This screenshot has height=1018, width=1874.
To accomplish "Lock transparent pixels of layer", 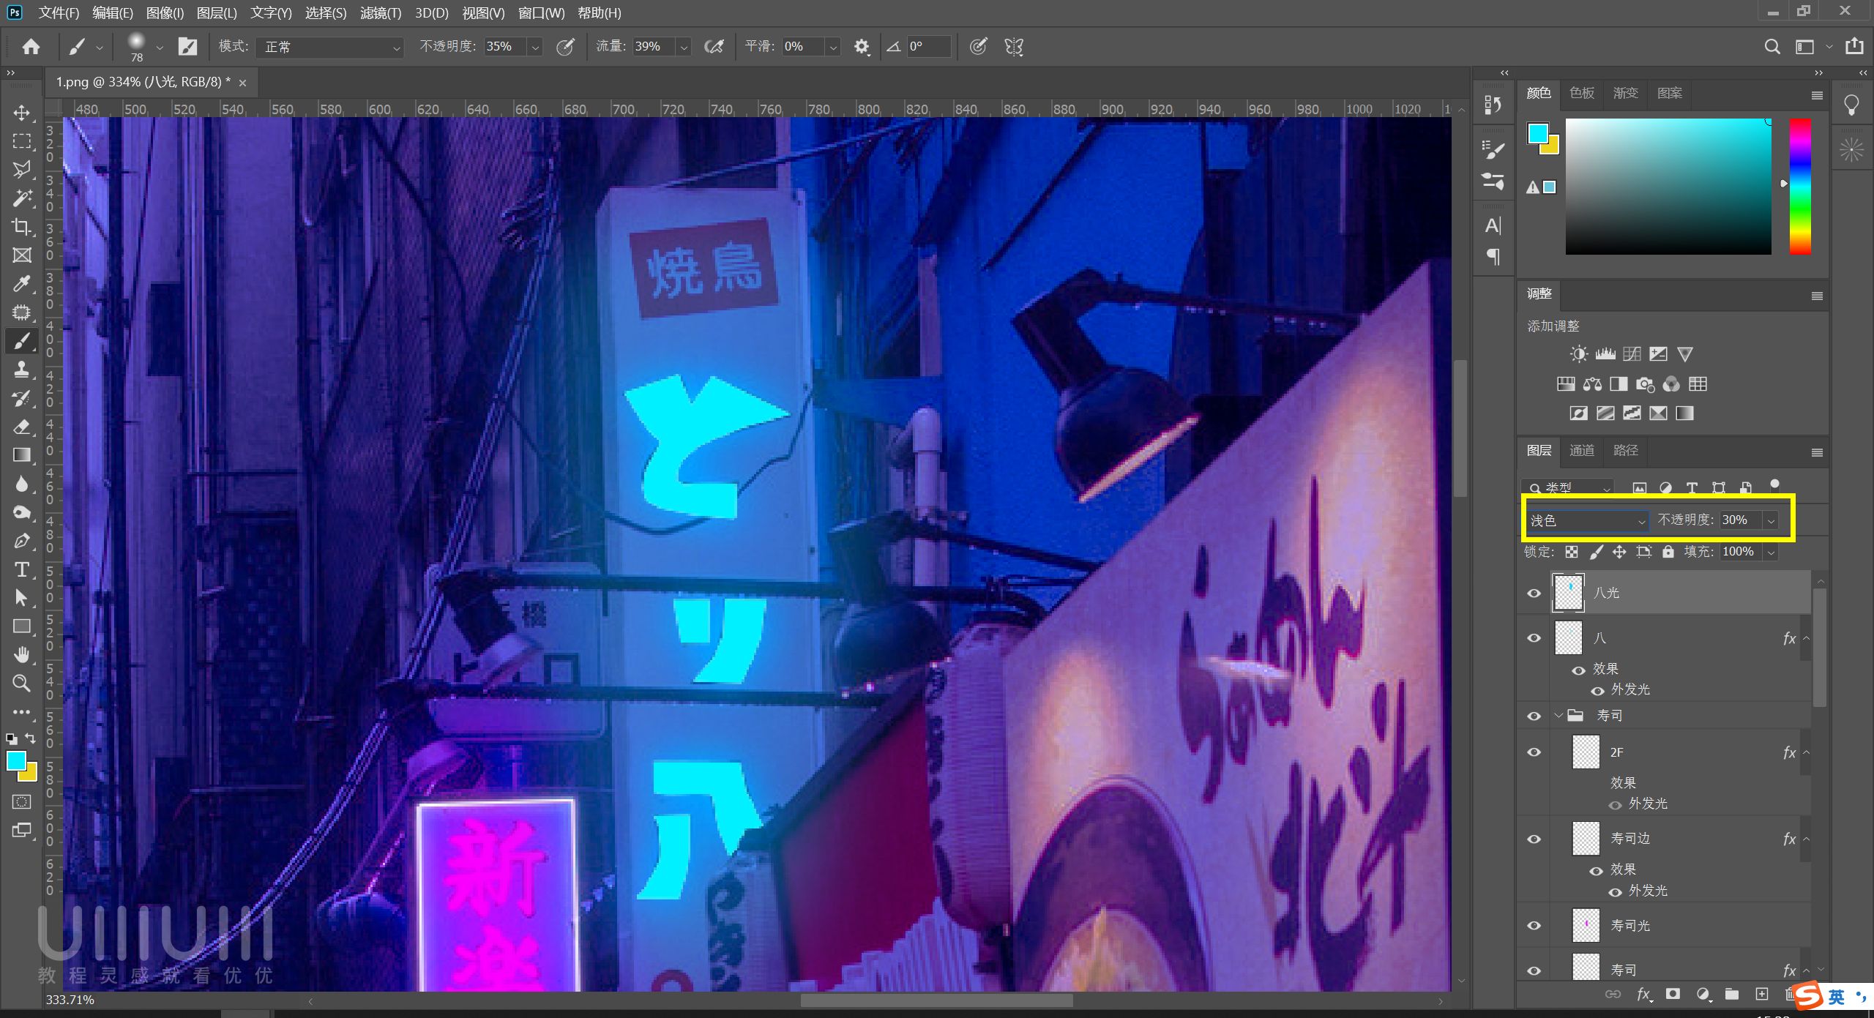I will tap(1572, 552).
